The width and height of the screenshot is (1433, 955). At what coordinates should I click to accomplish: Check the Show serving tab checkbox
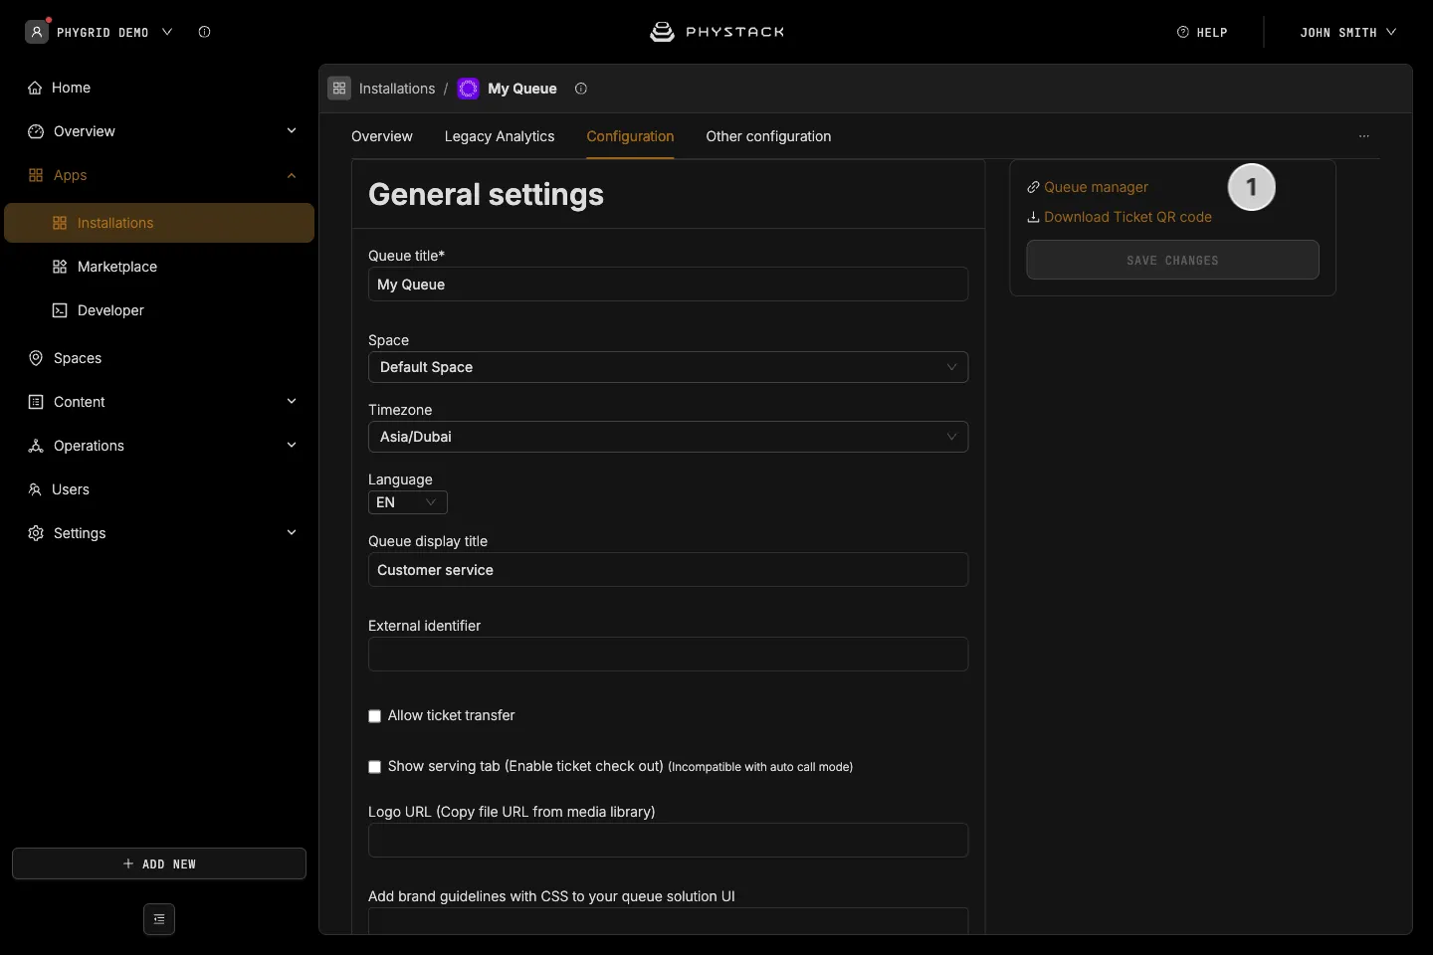[x=375, y=767]
